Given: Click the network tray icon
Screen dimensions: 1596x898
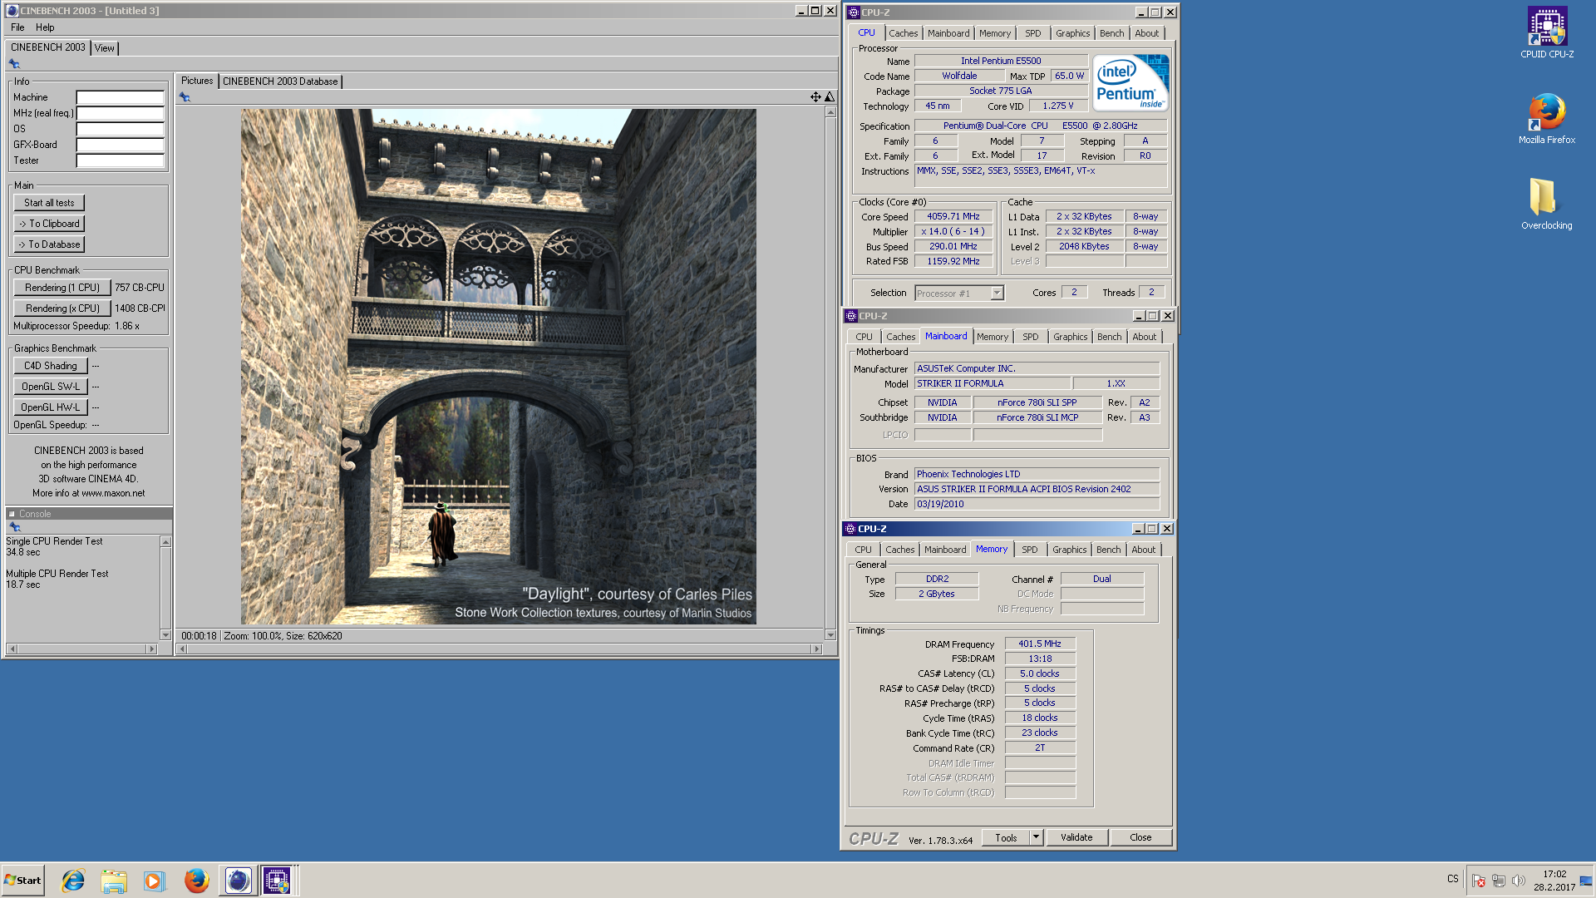Looking at the screenshot, I should pyautogui.click(x=1499, y=881).
